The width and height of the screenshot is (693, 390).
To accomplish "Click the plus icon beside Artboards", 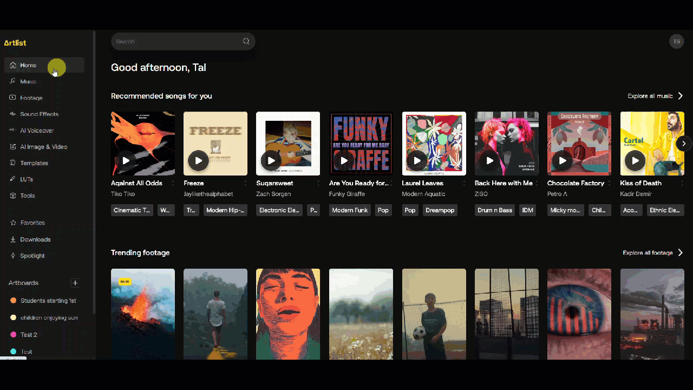I will pos(75,283).
